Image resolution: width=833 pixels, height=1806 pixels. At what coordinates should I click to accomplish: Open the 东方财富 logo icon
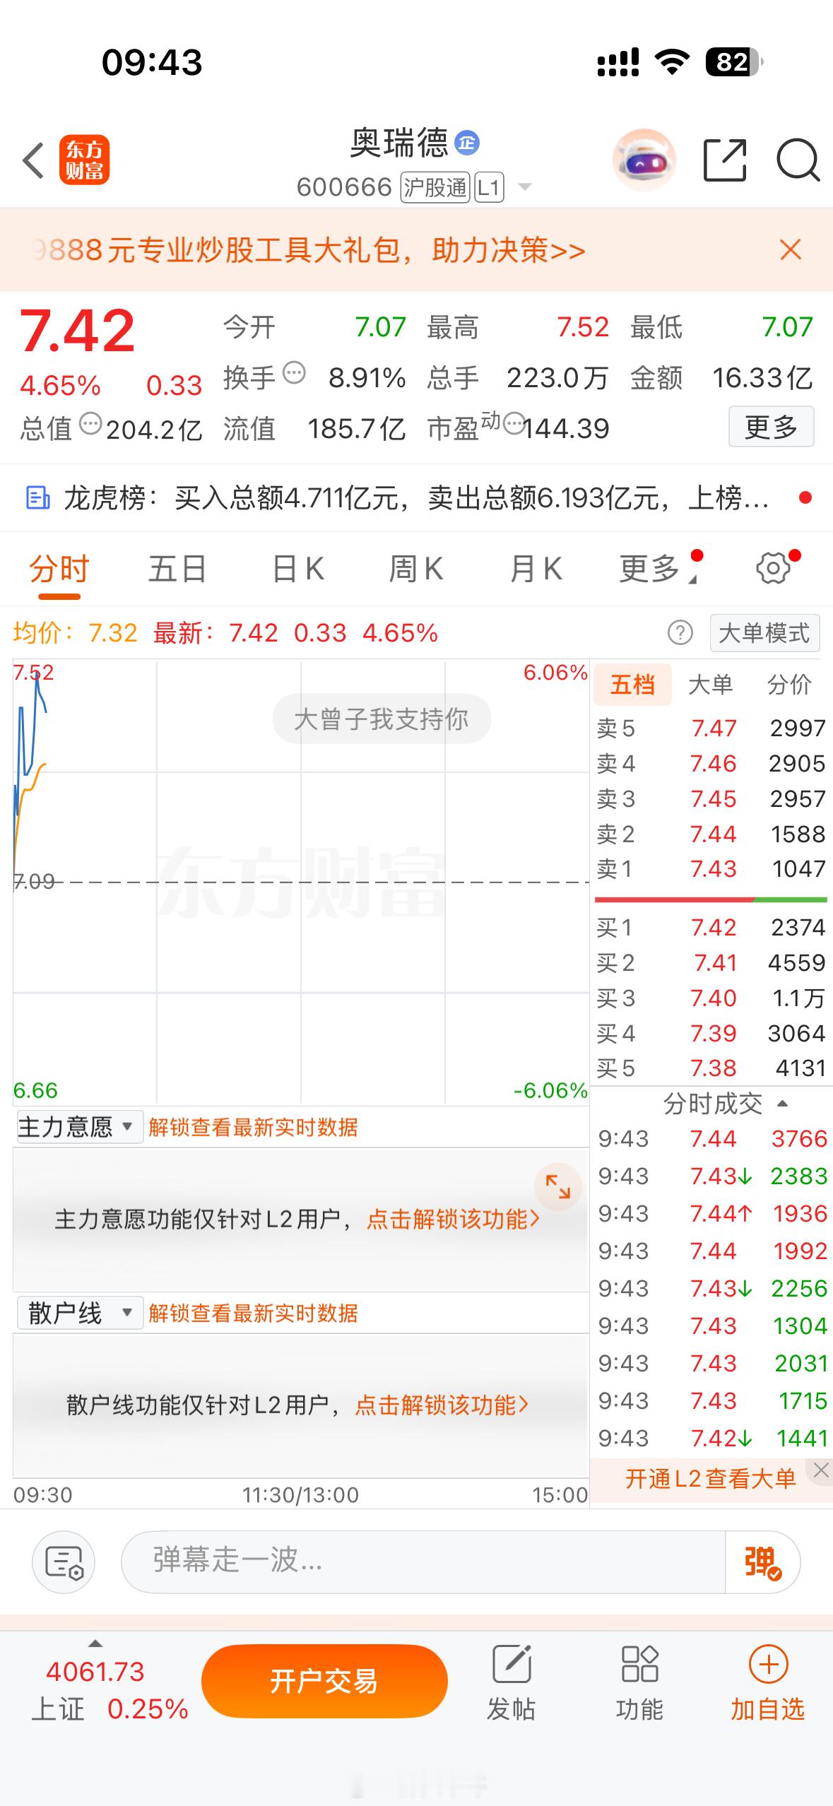tap(84, 160)
